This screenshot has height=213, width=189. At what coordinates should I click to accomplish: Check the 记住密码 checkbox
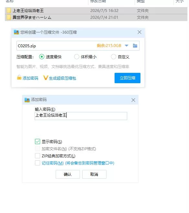click(38, 163)
